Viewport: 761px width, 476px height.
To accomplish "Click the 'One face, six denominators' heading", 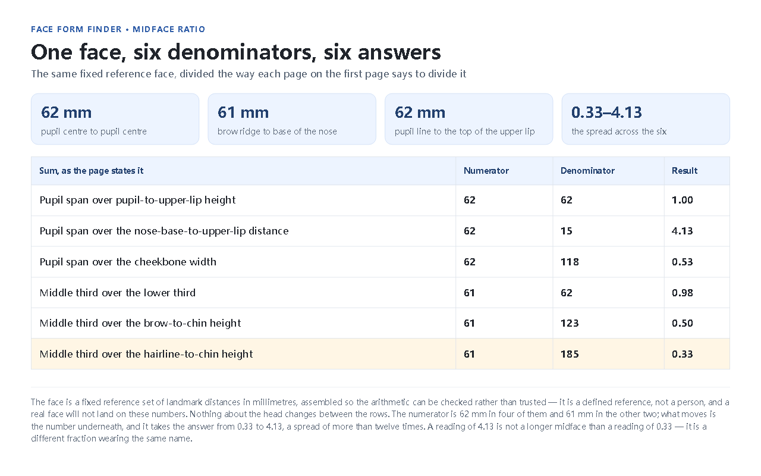I will pos(236,52).
